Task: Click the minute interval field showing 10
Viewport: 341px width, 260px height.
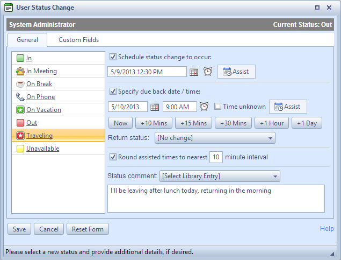Action: 216,157
